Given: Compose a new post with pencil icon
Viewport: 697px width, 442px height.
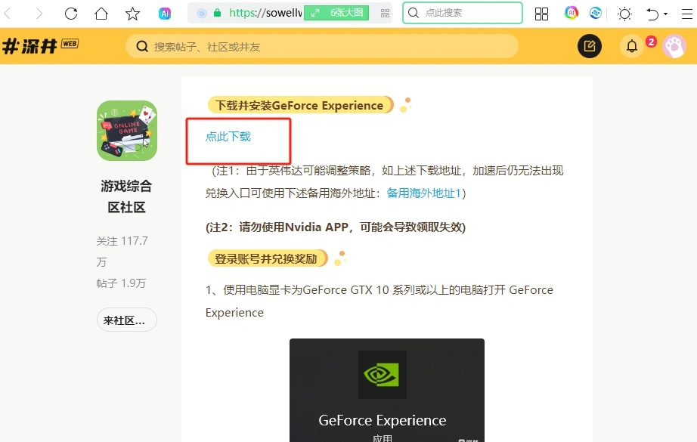Looking at the screenshot, I should [590, 46].
